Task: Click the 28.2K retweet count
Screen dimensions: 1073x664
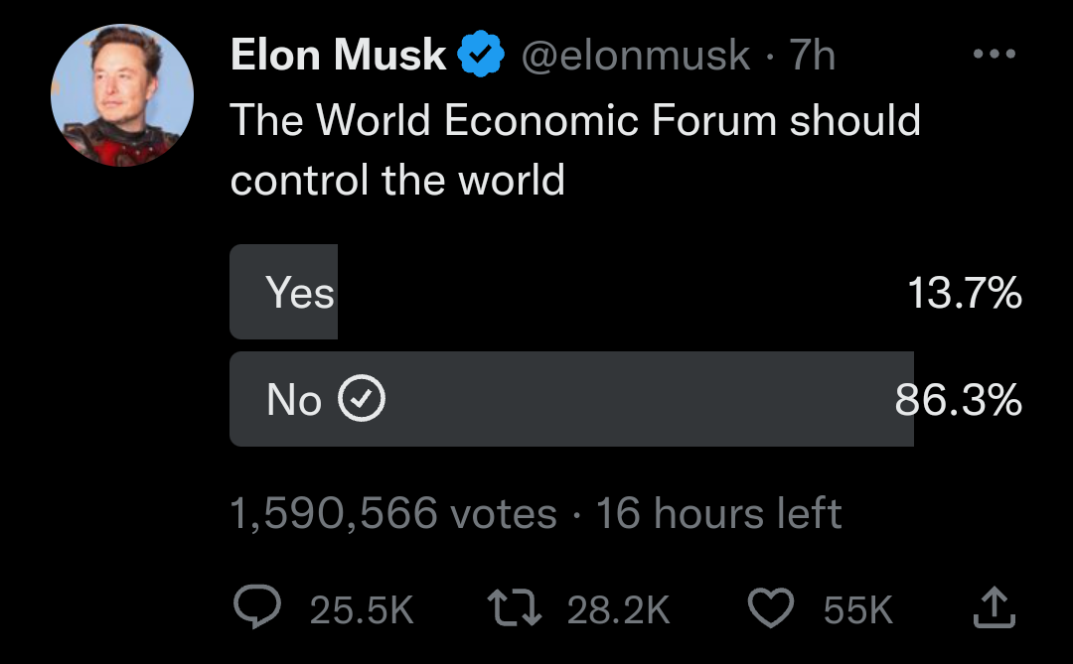Action: point(619,609)
